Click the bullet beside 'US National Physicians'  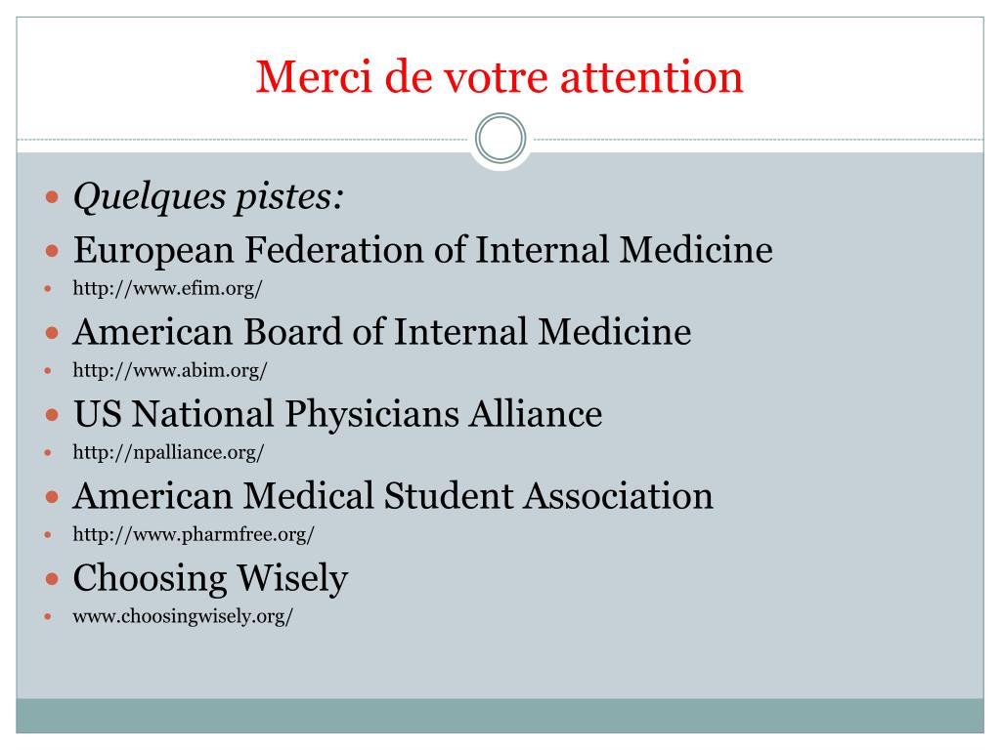tap(53, 415)
